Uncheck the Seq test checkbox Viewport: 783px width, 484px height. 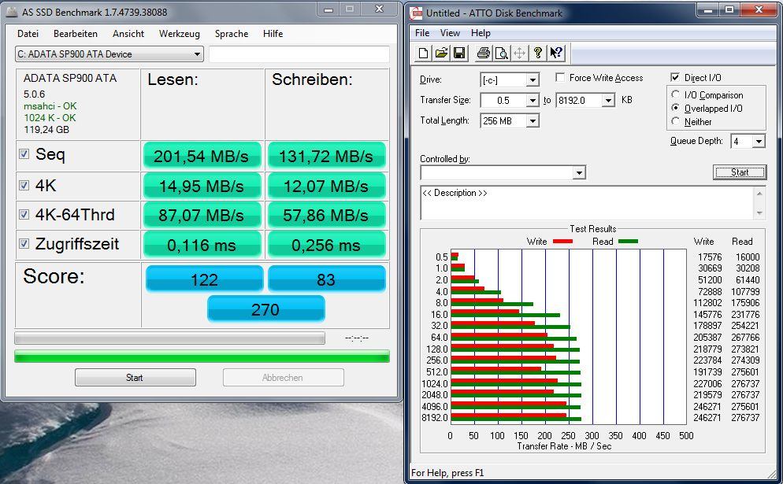click(x=24, y=153)
